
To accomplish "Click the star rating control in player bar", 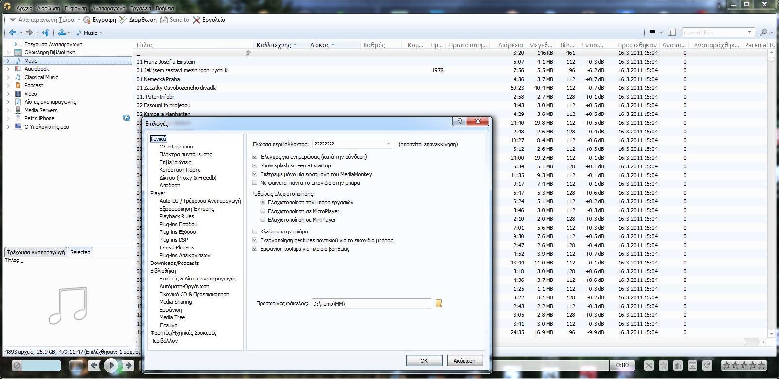I will 744,365.
